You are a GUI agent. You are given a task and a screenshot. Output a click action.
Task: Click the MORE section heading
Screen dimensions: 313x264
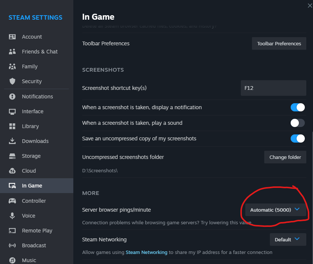(x=91, y=193)
